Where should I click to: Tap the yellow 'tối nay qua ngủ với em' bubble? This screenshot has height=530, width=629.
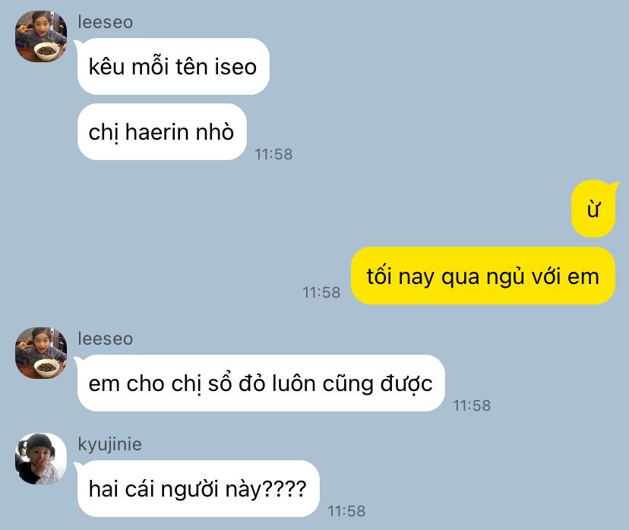pyautogui.click(x=483, y=276)
